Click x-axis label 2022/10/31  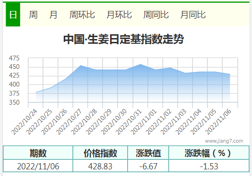[x=129, y=122]
